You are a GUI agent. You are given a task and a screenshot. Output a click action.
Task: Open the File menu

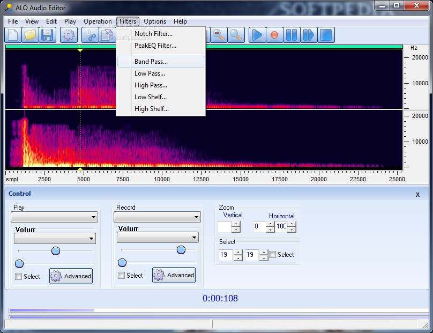(x=13, y=21)
